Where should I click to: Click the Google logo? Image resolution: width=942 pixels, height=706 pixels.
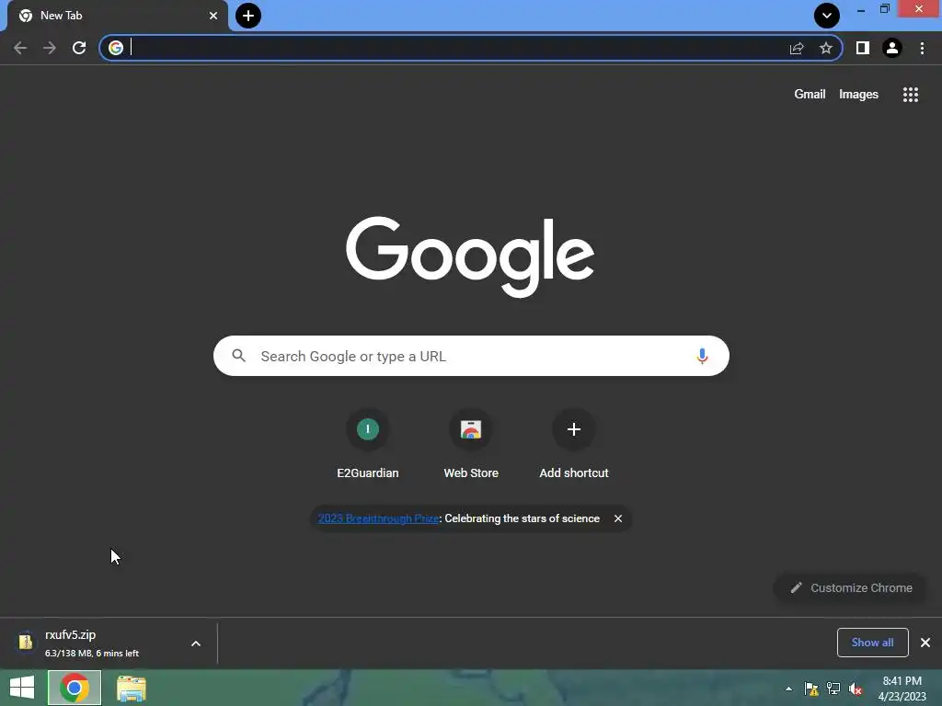470,256
